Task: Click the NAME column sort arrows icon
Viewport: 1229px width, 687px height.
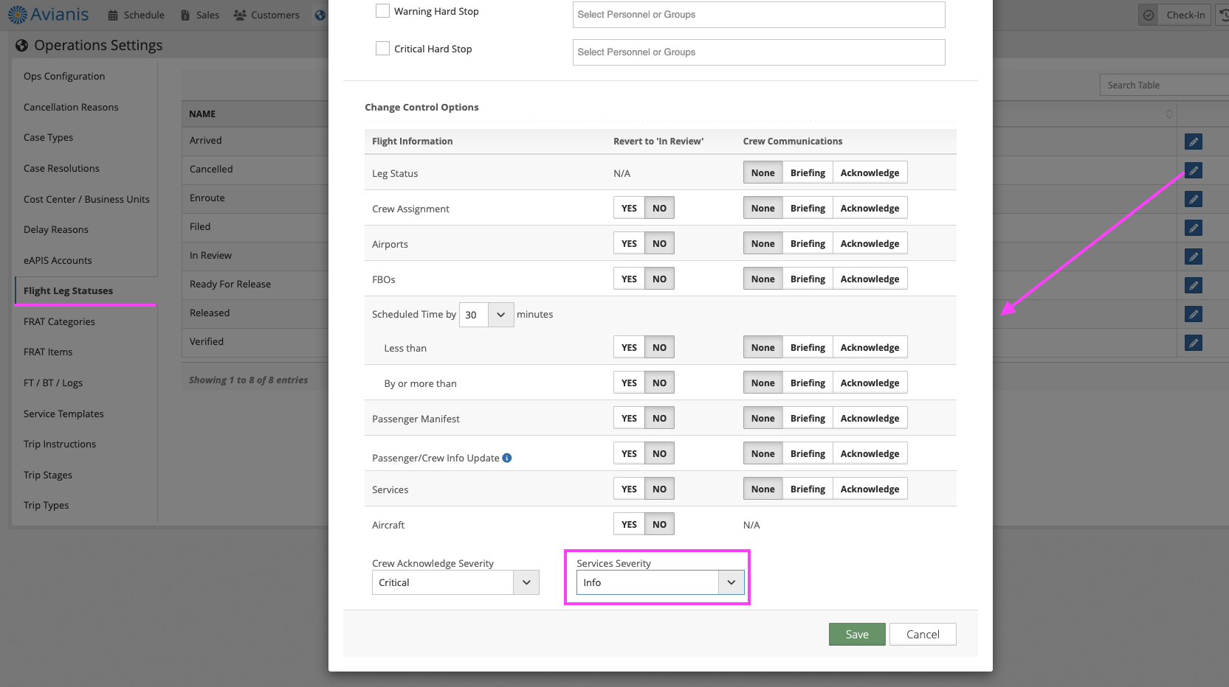Action: click(x=1169, y=114)
